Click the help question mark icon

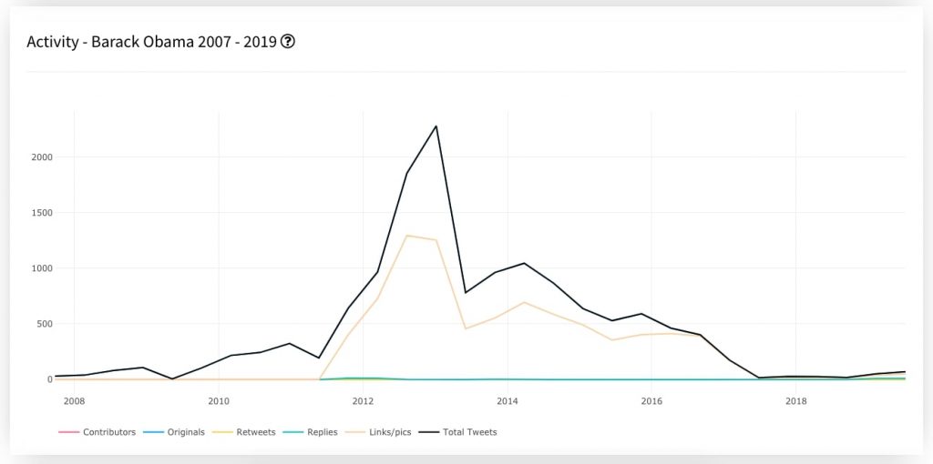pyautogui.click(x=288, y=42)
